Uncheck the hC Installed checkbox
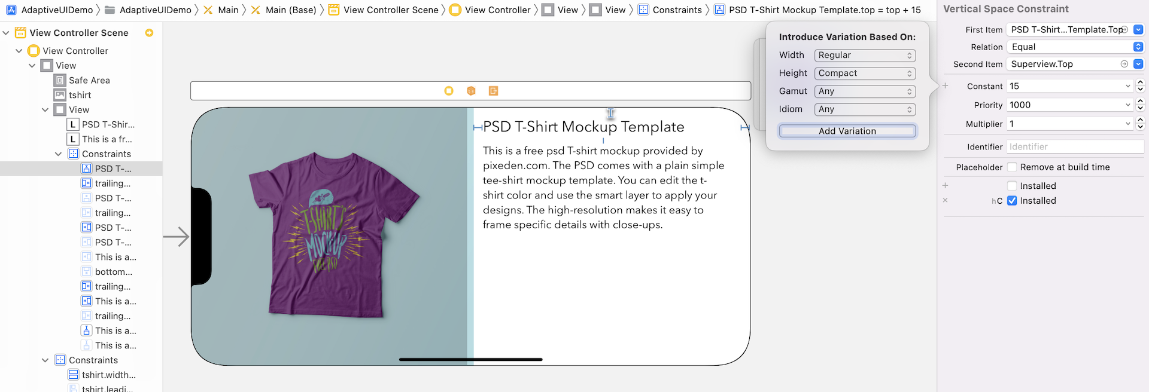The image size is (1149, 392). coord(1012,201)
